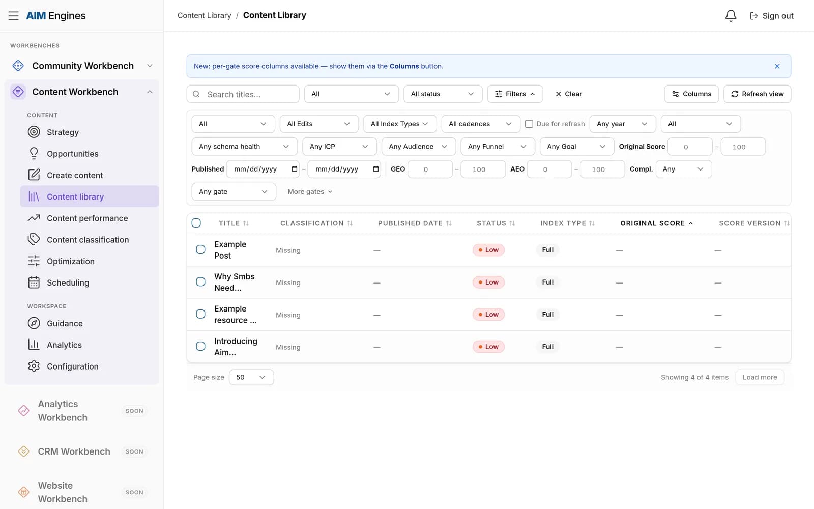The height and width of the screenshot is (509, 814).
Task: Click the Sign out arrow icon
Action: 754,16
